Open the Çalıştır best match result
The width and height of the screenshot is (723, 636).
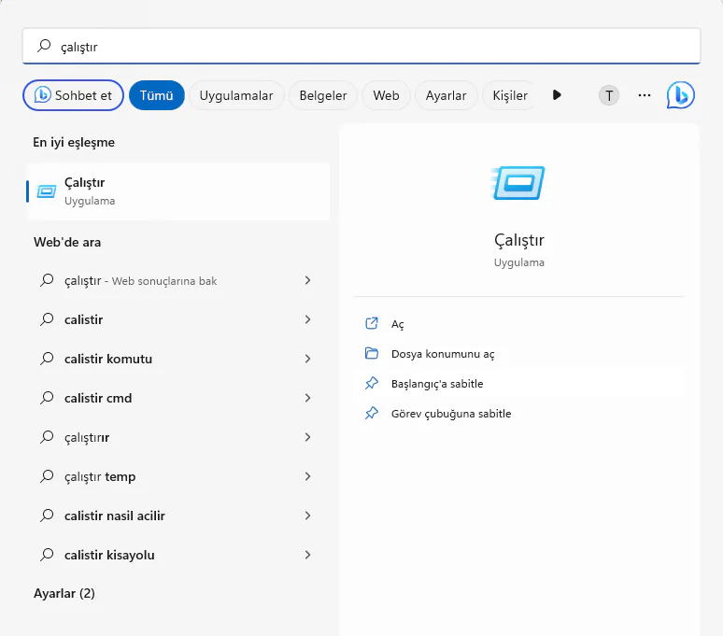pyautogui.click(x=178, y=191)
